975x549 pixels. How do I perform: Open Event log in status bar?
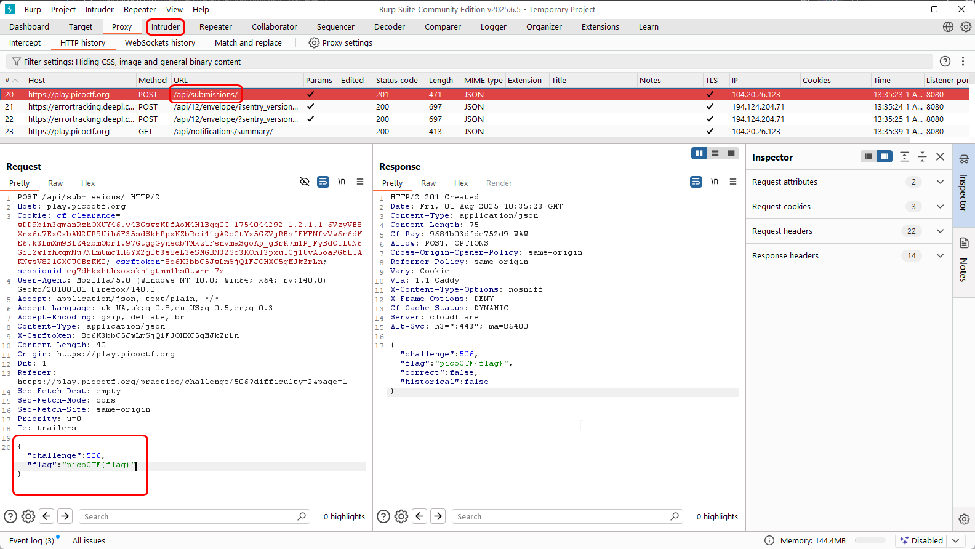click(31, 540)
